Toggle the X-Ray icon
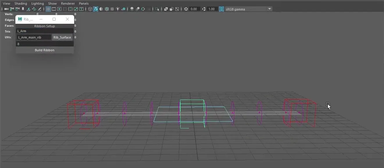The height and width of the screenshot is (168, 384). coord(166,9)
